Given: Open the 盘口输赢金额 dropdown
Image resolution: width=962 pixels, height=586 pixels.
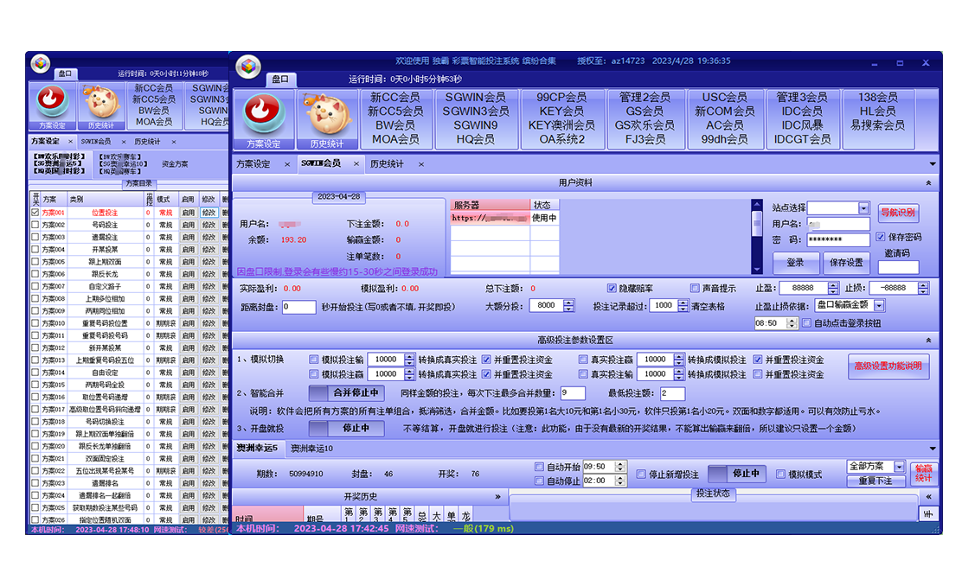Looking at the screenshot, I should click(879, 306).
